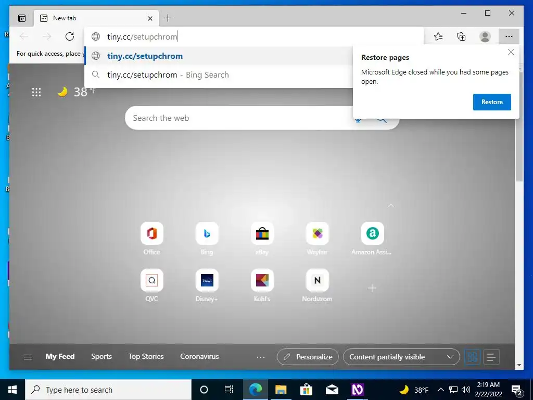Open the Content partially visible dropdown

[x=401, y=357]
